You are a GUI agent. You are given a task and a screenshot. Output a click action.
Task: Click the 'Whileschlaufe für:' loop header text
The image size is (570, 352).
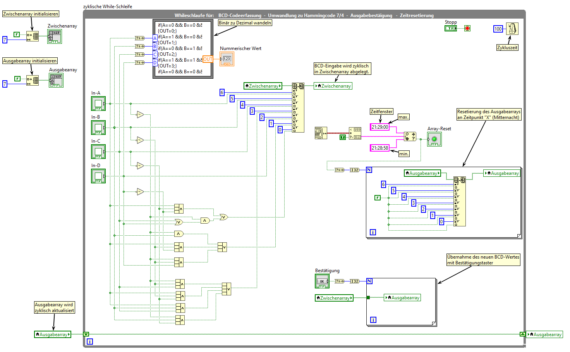tap(194, 16)
